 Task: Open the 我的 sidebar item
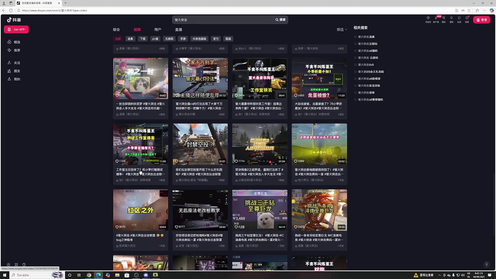[14, 79]
